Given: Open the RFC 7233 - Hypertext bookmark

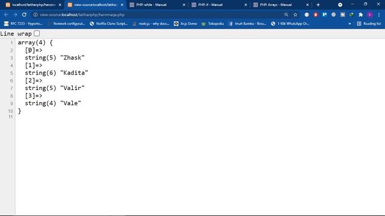Looking at the screenshot, I should pyautogui.click(x=23, y=23).
